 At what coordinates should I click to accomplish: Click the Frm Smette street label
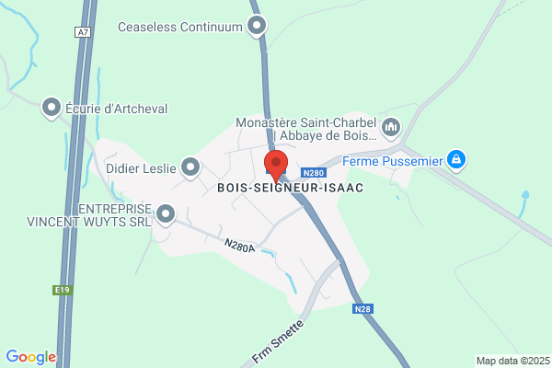(x=278, y=341)
